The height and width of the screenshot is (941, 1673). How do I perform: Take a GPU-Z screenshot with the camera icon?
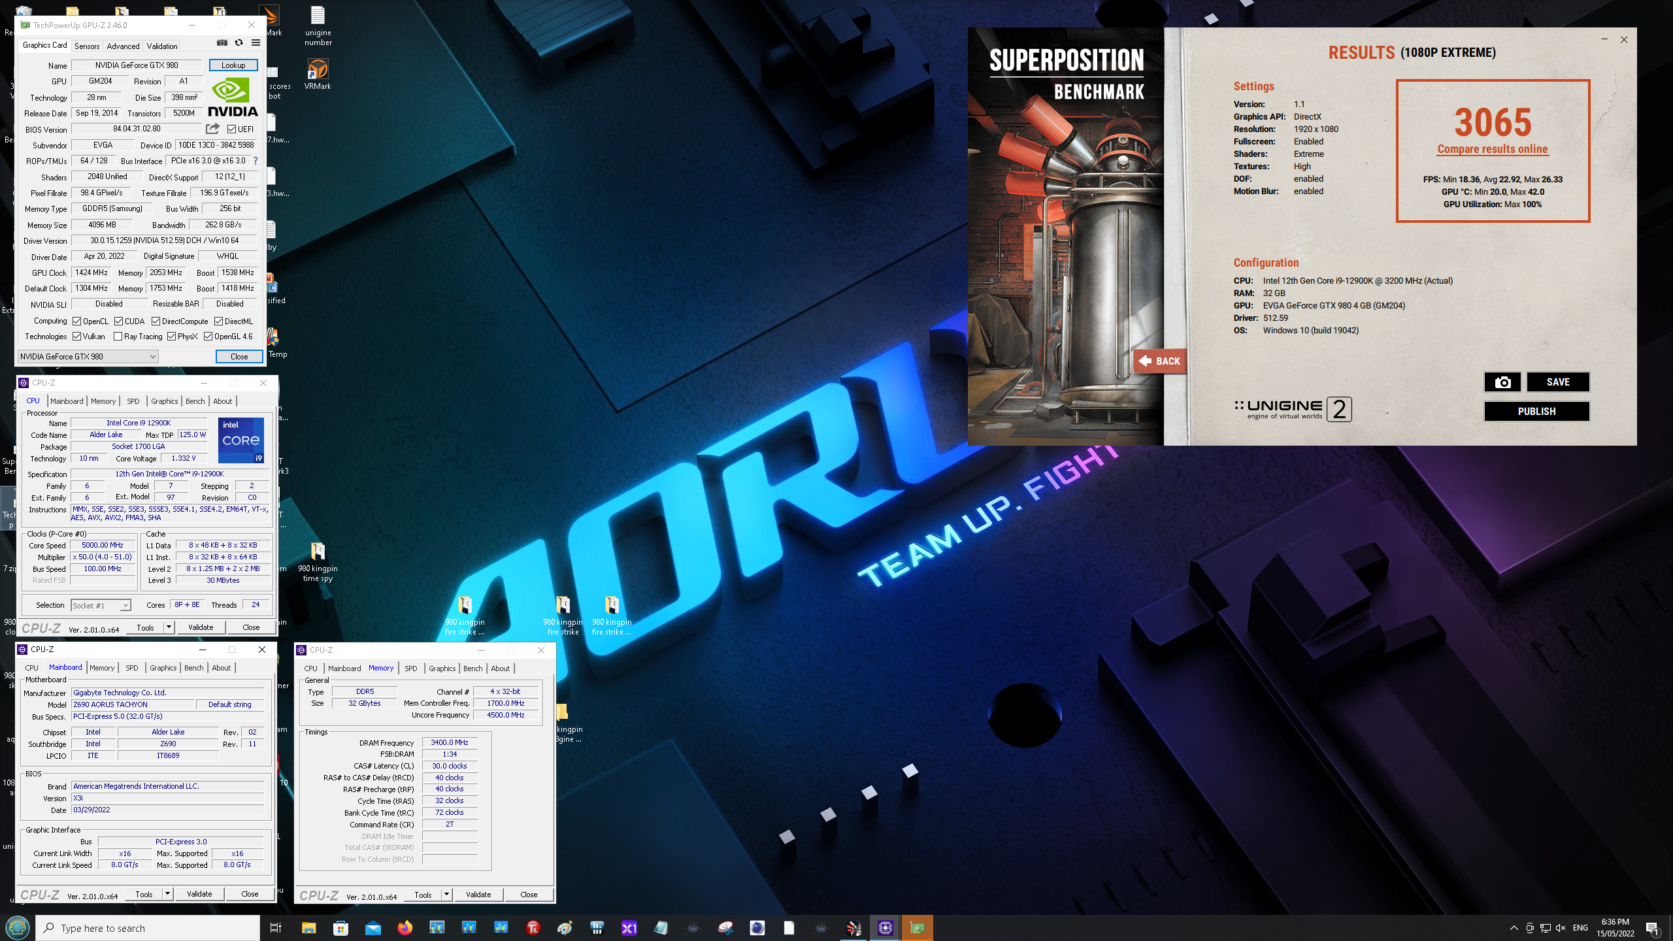pyautogui.click(x=222, y=43)
